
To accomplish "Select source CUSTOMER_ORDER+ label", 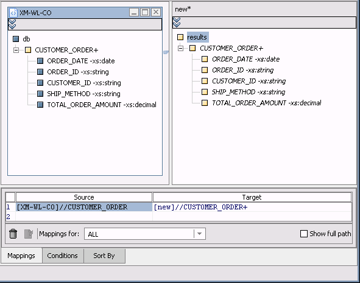I will tap(66, 50).
